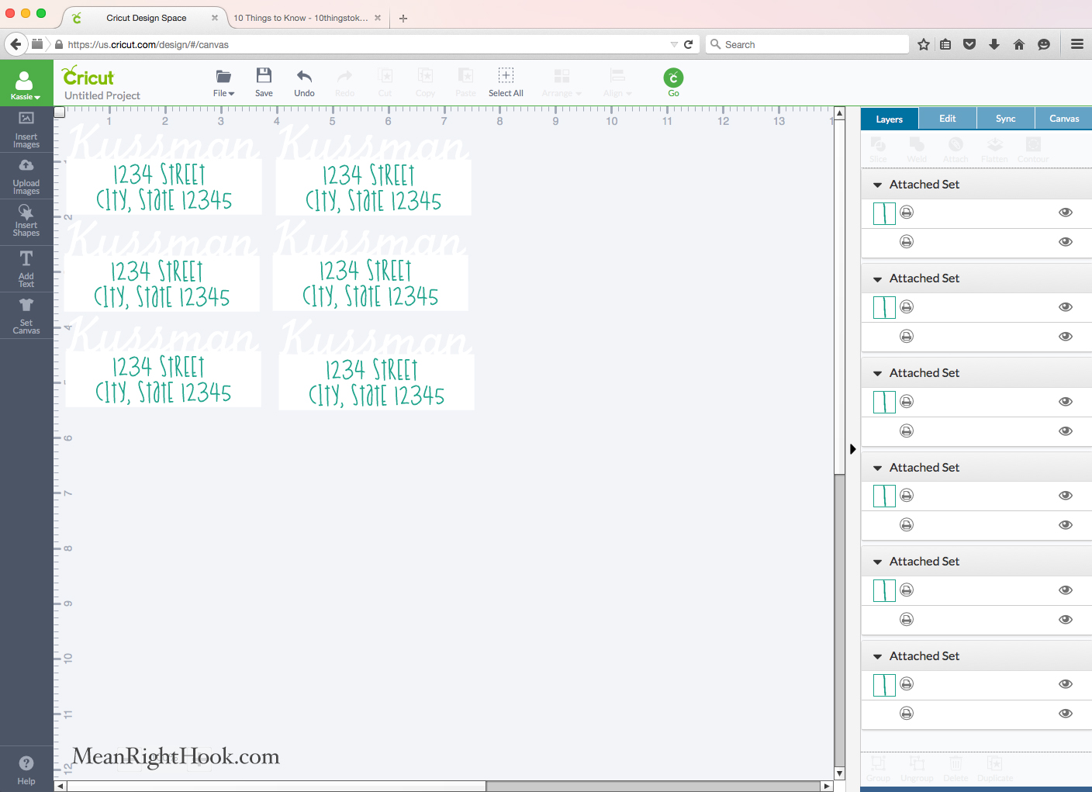This screenshot has width=1092, height=792.
Task: Open the Arrange dropdown
Action: click(x=562, y=82)
